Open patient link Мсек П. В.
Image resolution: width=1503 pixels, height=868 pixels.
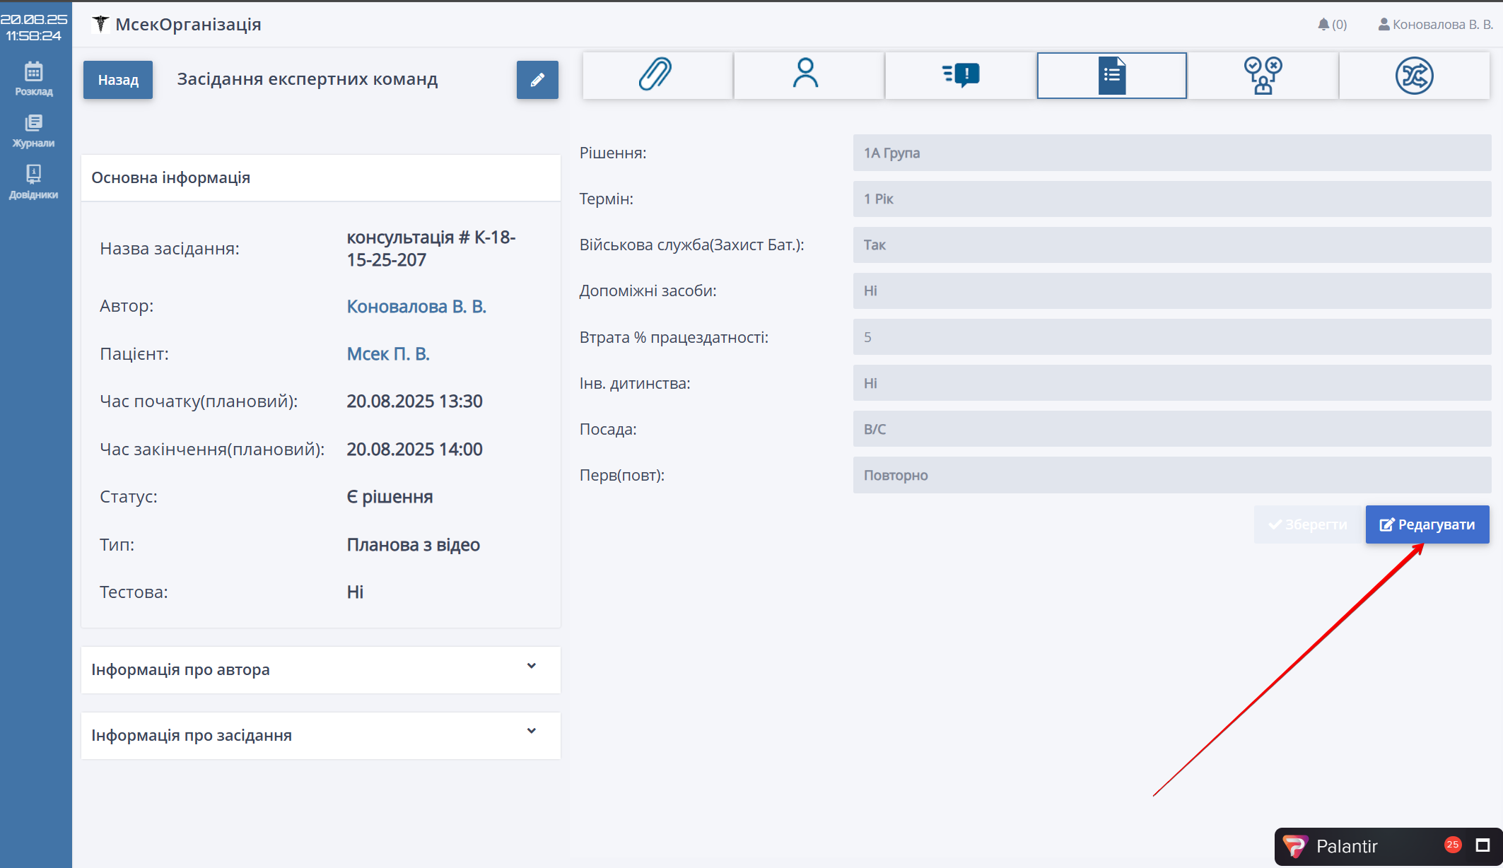(x=387, y=354)
